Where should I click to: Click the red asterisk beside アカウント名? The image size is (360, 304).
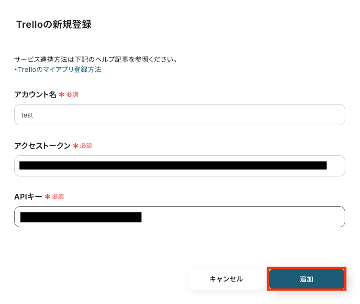point(61,94)
